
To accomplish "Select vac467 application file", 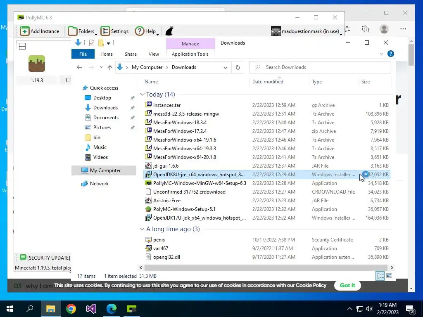I will 161,248.
